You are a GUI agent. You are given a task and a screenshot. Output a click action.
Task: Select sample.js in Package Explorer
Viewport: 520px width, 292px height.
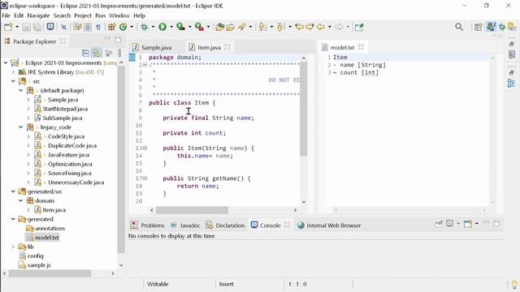point(39,265)
